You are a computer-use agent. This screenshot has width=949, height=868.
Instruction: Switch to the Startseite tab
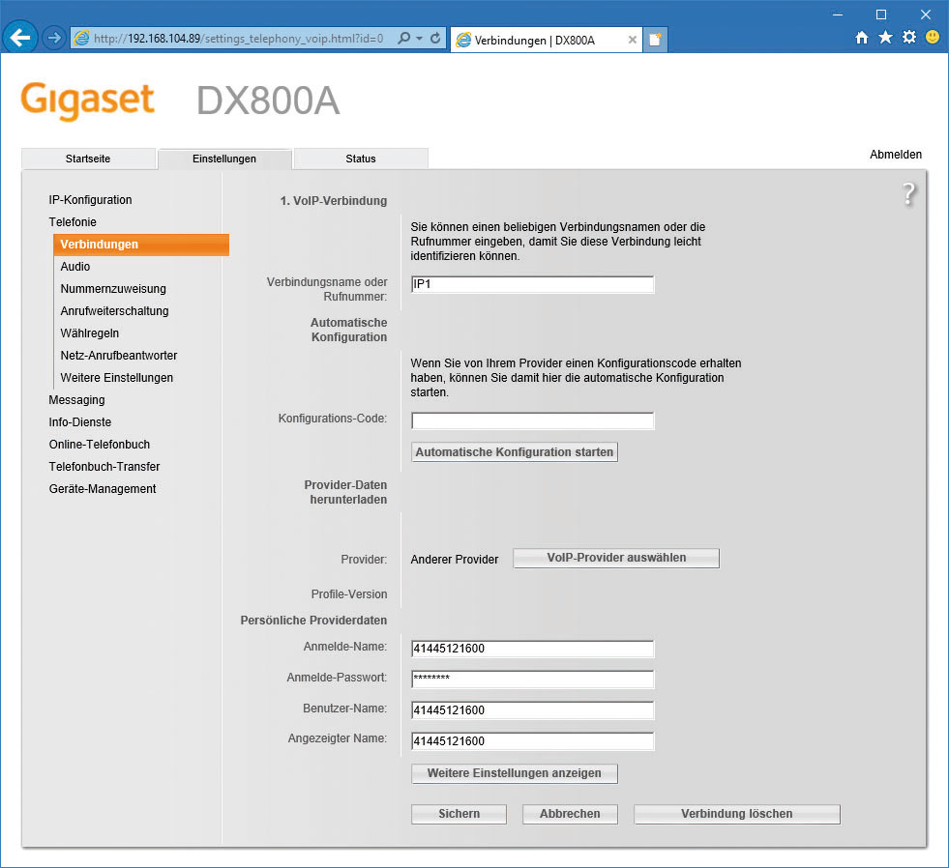pos(88,159)
